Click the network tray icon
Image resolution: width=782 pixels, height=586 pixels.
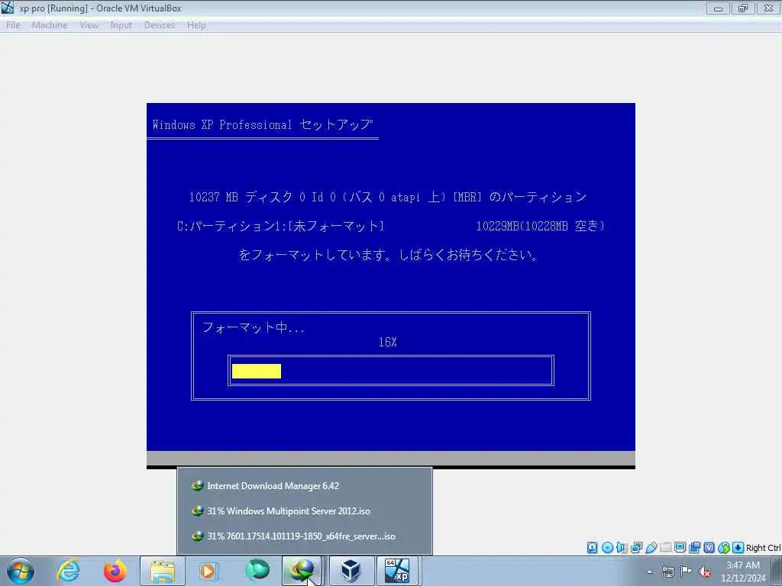667,572
